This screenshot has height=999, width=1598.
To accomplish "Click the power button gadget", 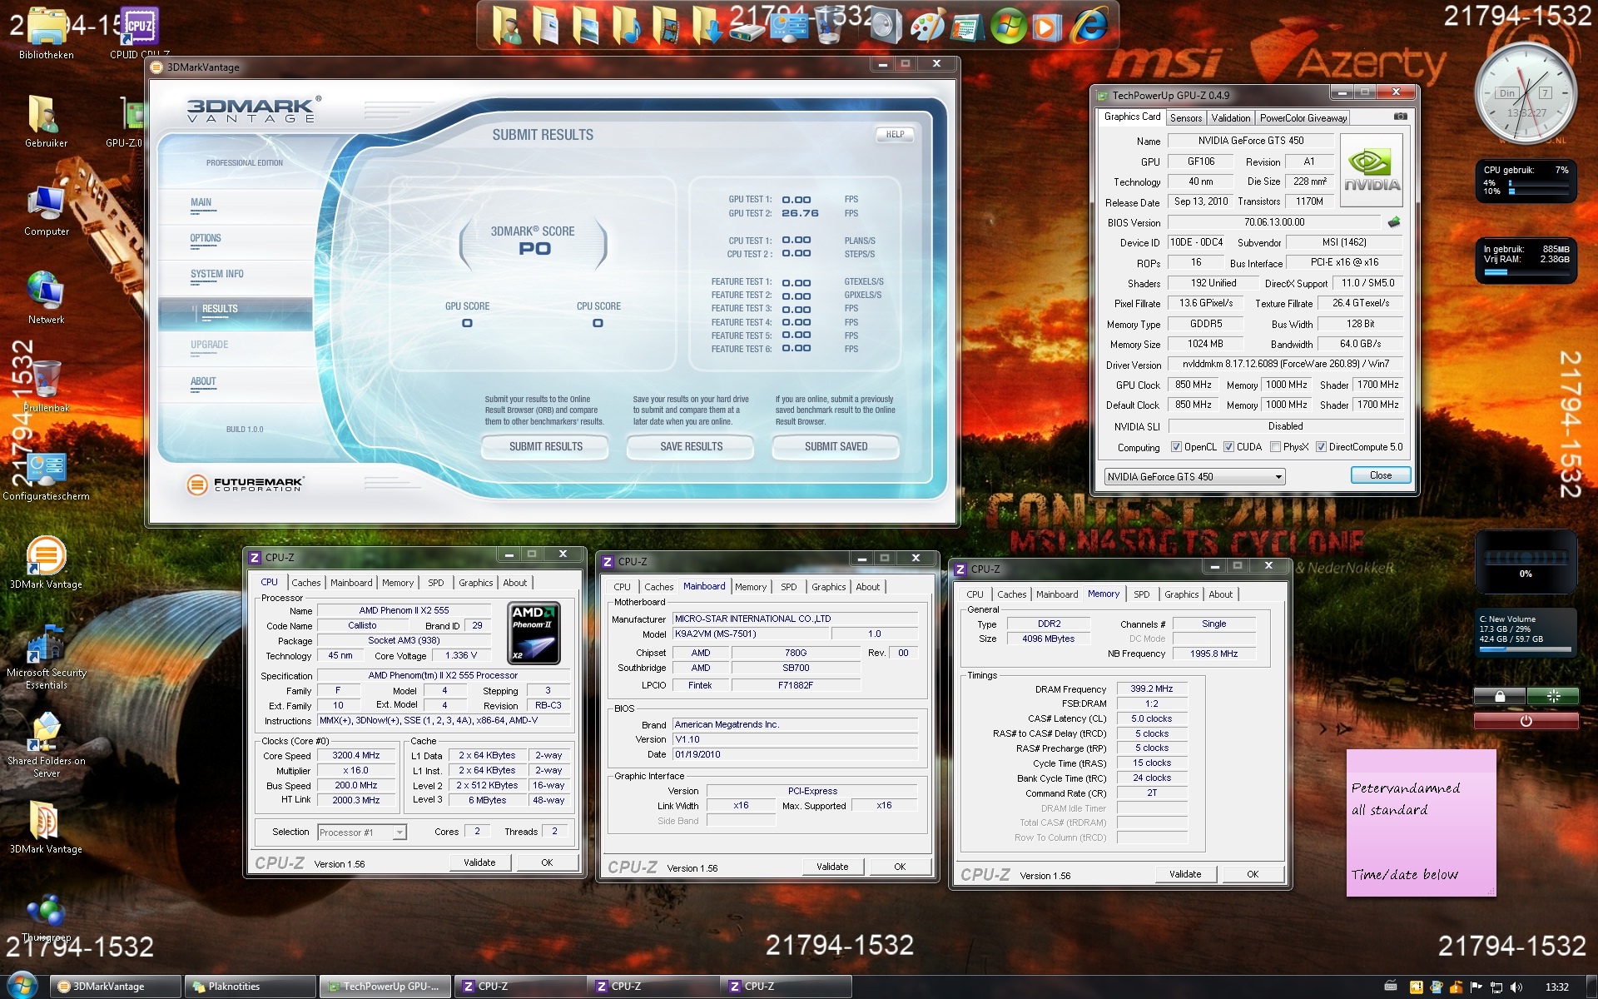I will tap(1526, 721).
